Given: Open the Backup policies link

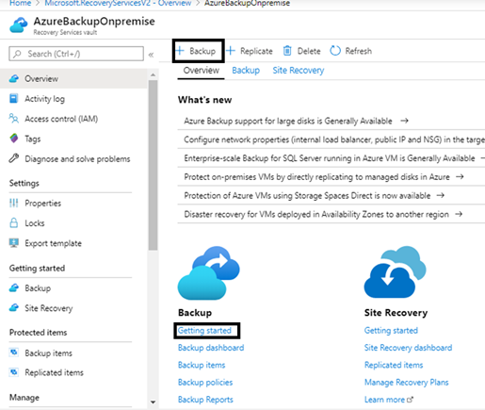Looking at the screenshot, I should [x=205, y=383].
